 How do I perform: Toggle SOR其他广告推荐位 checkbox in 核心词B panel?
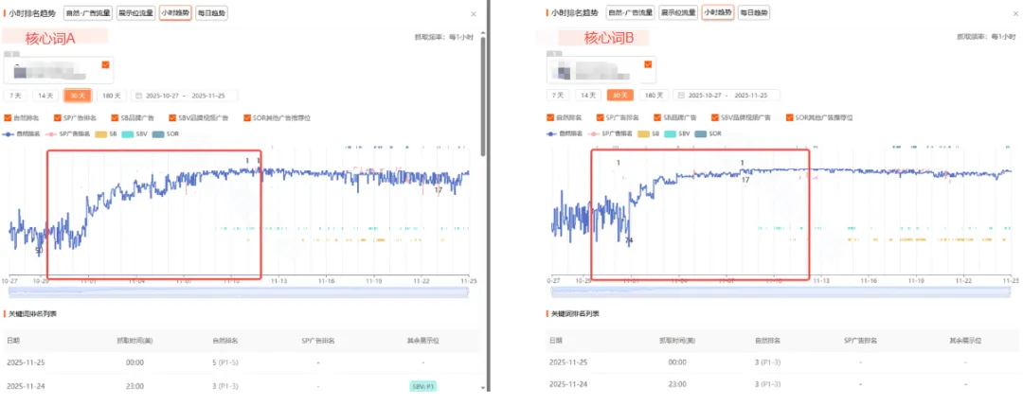pos(790,118)
